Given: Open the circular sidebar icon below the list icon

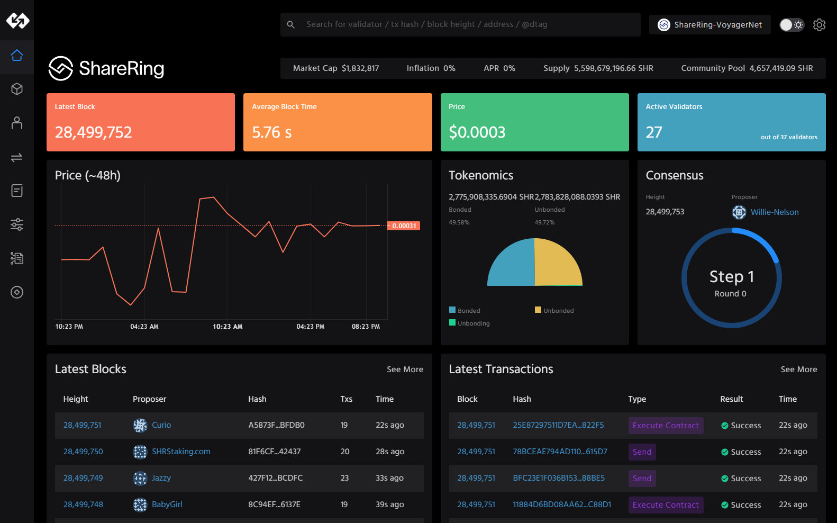Looking at the screenshot, I should tap(17, 292).
